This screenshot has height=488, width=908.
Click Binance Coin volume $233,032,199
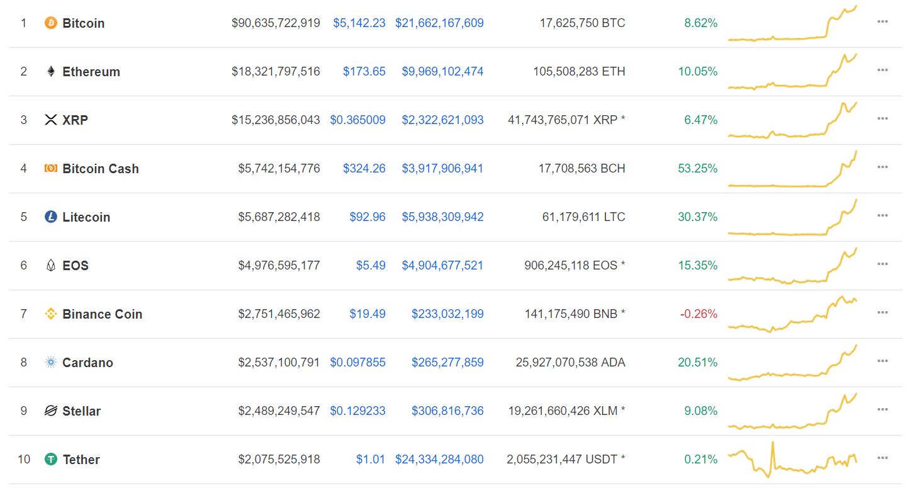[448, 314]
